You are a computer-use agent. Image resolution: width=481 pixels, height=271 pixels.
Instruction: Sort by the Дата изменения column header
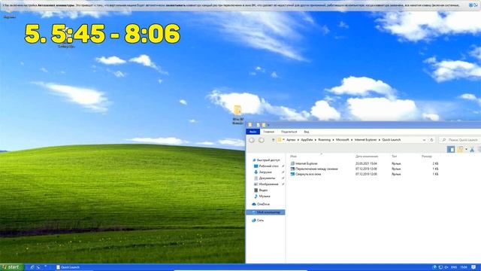[367, 157]
